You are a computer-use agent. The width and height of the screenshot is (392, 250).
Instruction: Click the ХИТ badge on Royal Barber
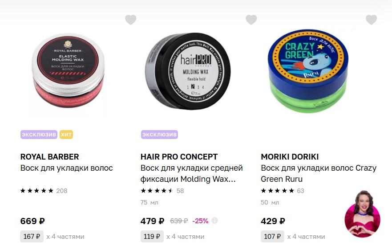tap(66, 135)
